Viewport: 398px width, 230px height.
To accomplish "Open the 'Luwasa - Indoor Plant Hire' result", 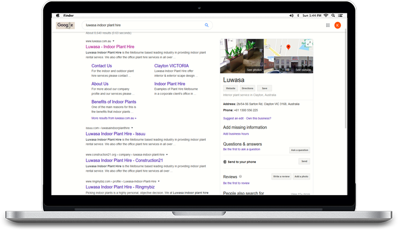I will 110,47.
